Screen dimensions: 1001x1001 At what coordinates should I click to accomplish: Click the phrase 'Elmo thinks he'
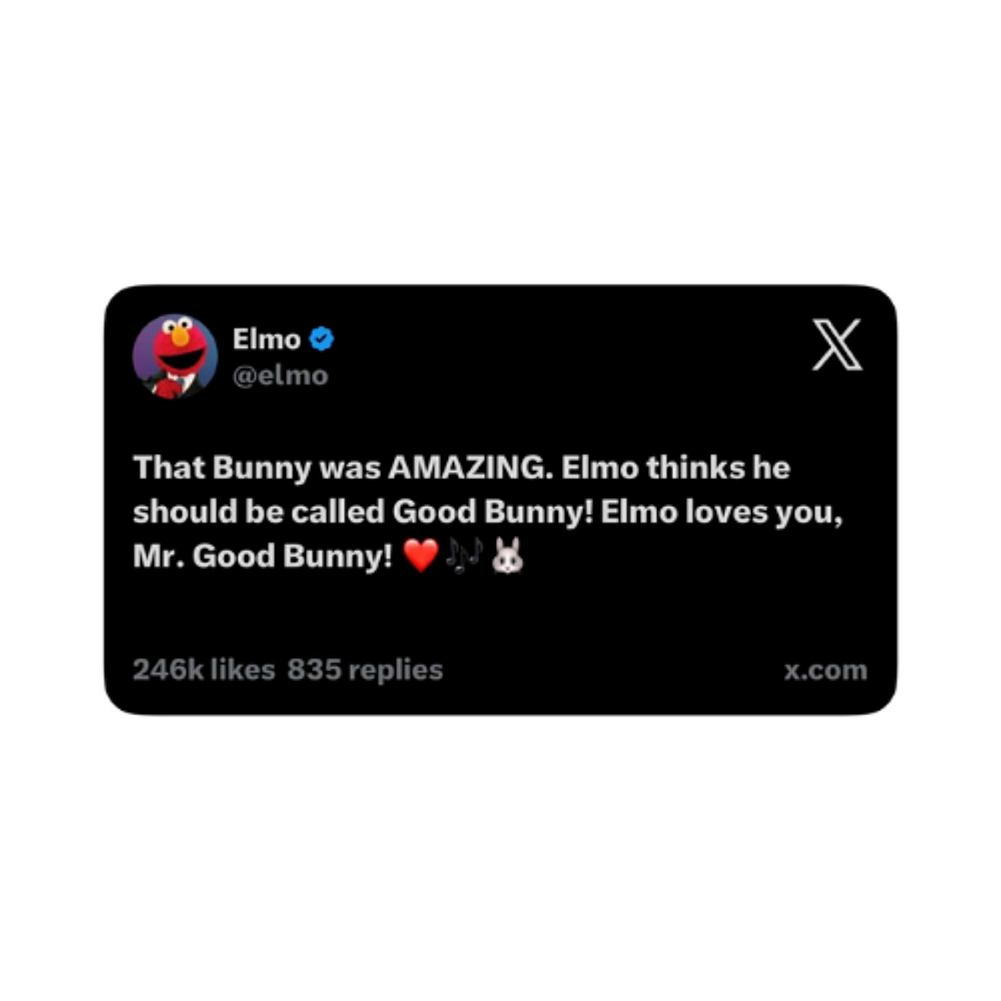coord(676,468)
